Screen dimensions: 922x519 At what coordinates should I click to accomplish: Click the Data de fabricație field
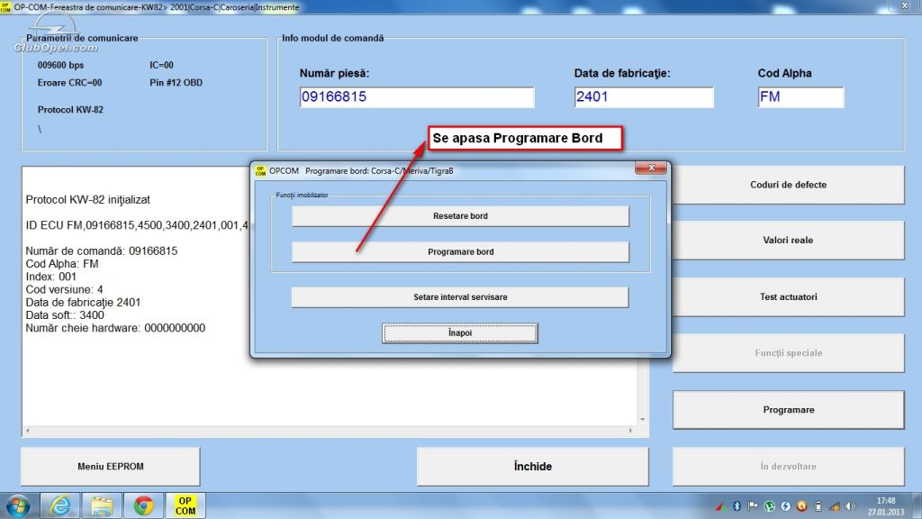(644, 97)
